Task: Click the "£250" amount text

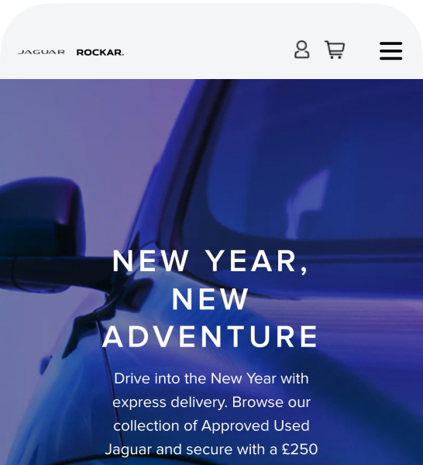Action: [x=300, y=449]
